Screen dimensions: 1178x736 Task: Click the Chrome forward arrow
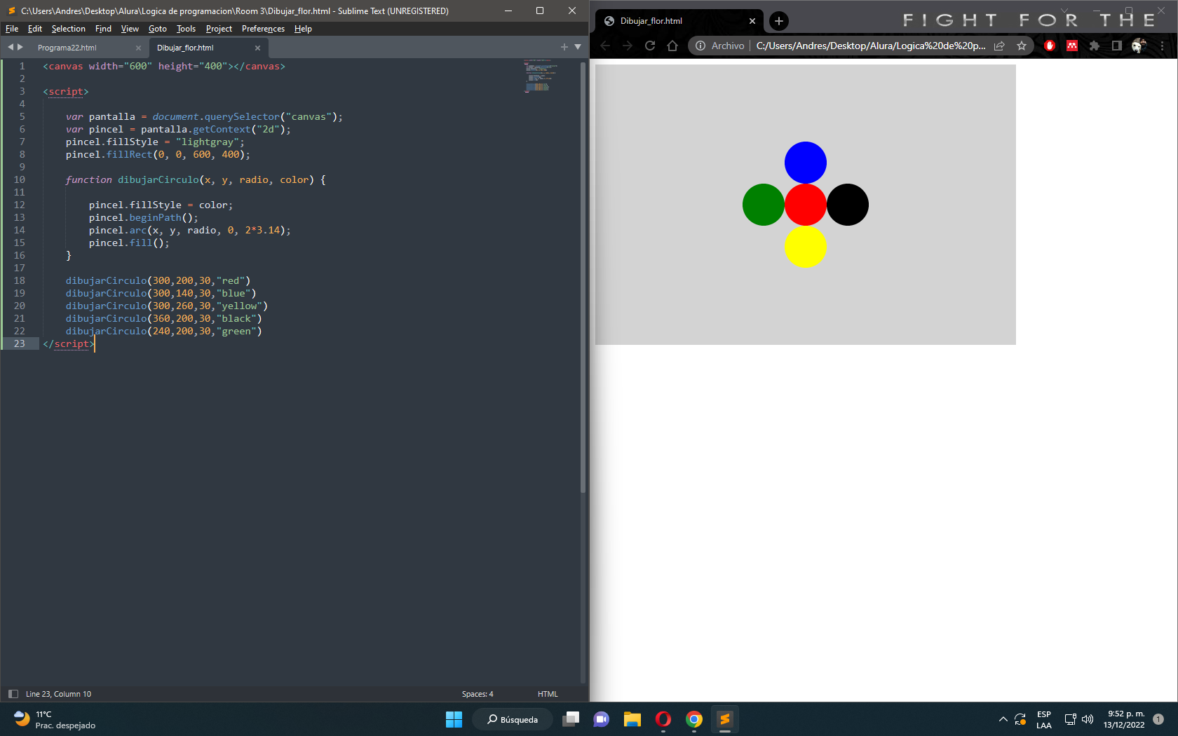point(628,46)
